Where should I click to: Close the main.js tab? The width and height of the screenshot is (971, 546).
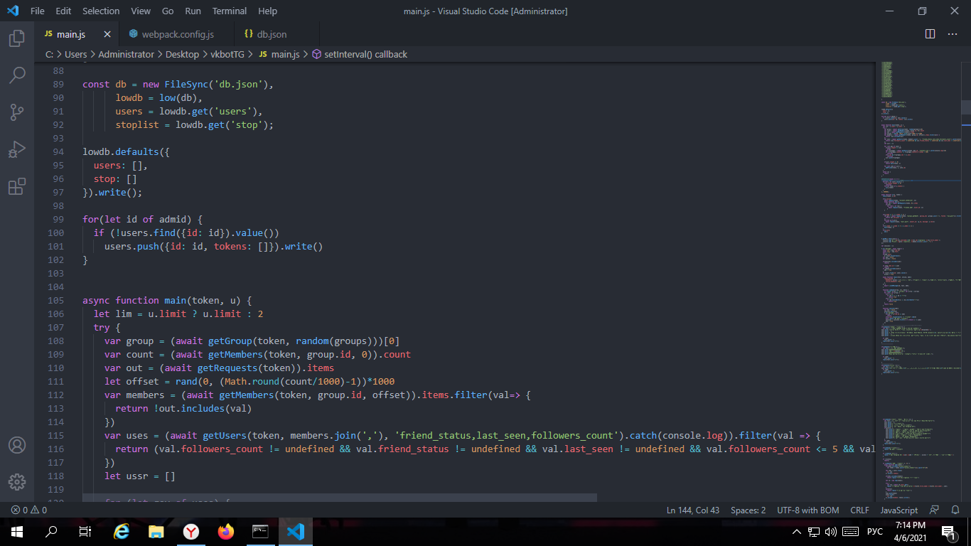pos(107,34)
